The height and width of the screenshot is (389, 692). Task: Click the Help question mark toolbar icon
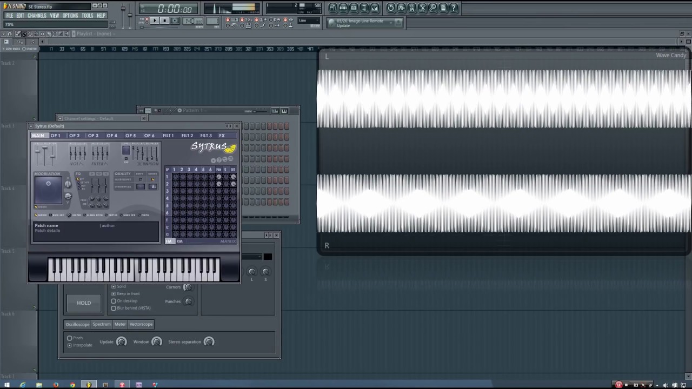[x=454, y=8]
